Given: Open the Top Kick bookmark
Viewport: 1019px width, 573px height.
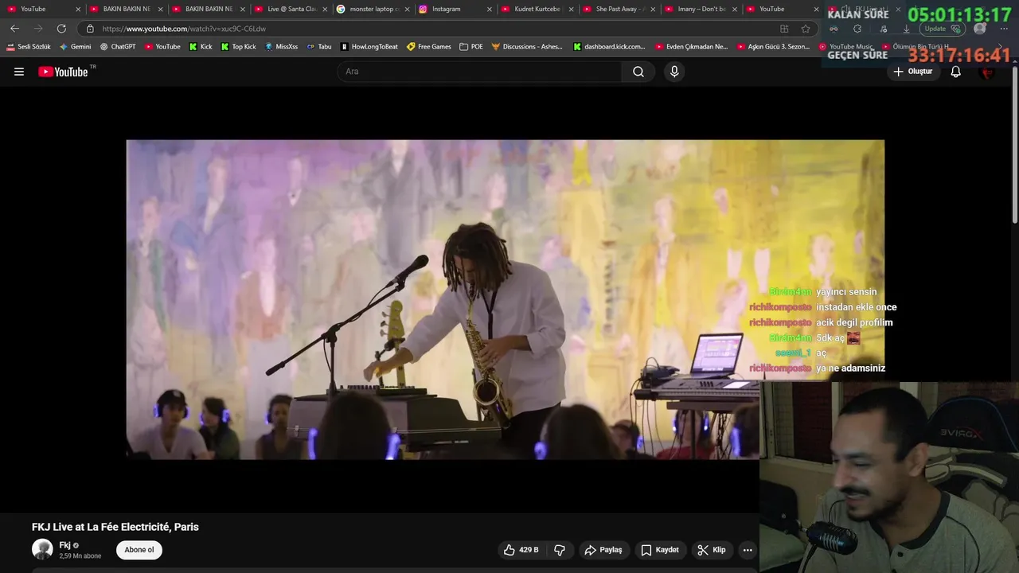Looking at the screenshot, I should [239, 47].
